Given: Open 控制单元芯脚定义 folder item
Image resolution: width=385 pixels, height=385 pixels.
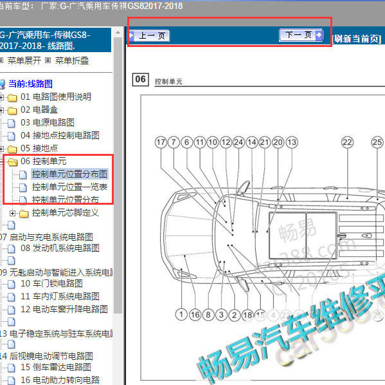Looking at the screenshot, I should pos(66,212).
